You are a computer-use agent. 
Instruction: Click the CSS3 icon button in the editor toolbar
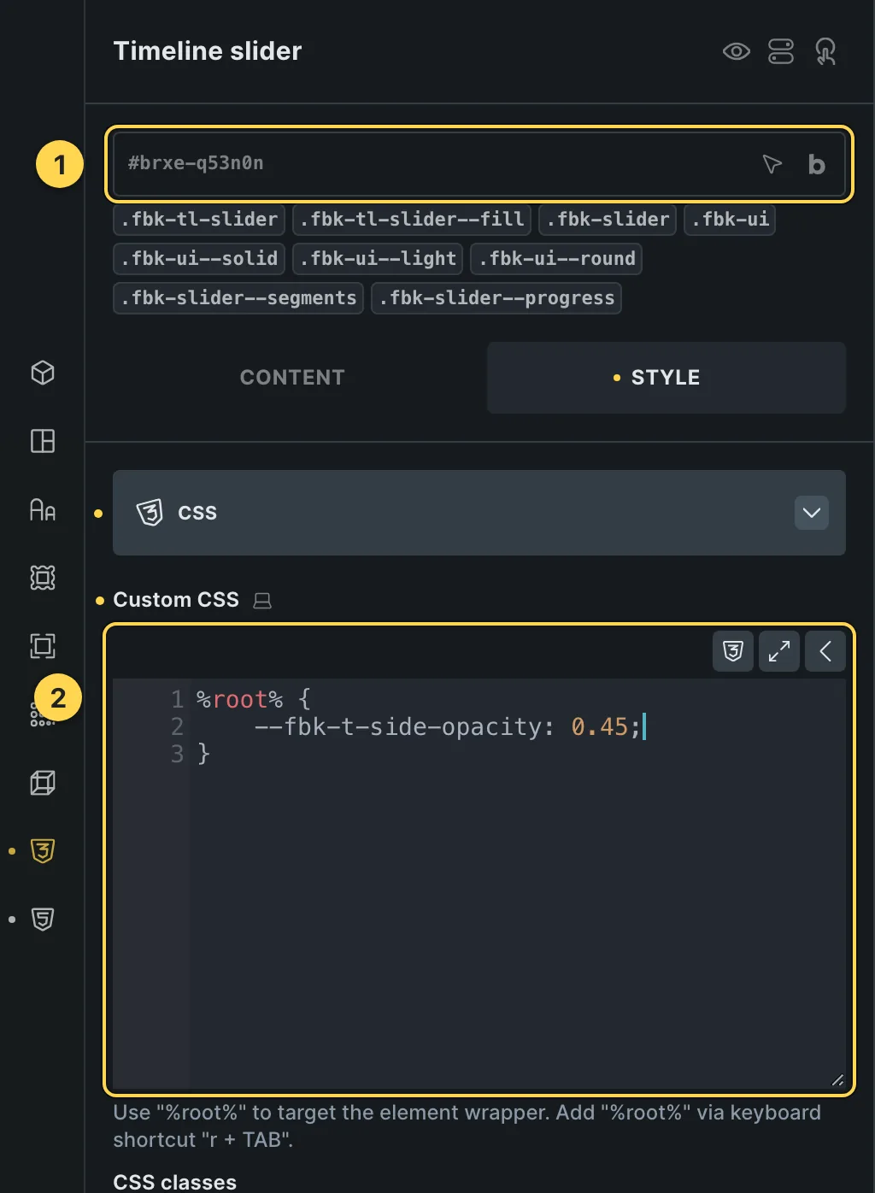[x=733, y=651]
